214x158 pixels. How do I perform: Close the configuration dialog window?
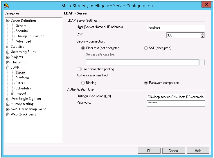(206, 4)
